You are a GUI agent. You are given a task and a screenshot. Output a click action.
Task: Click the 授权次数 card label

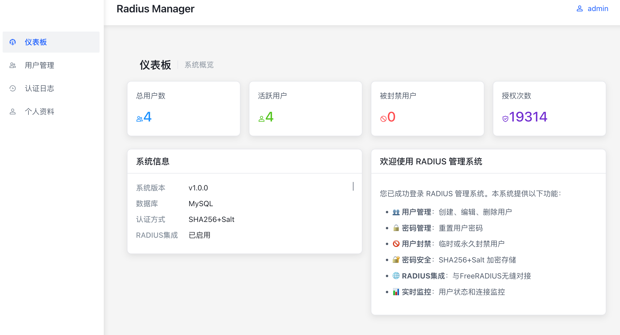pyautogui.click(x=516, y=96)
